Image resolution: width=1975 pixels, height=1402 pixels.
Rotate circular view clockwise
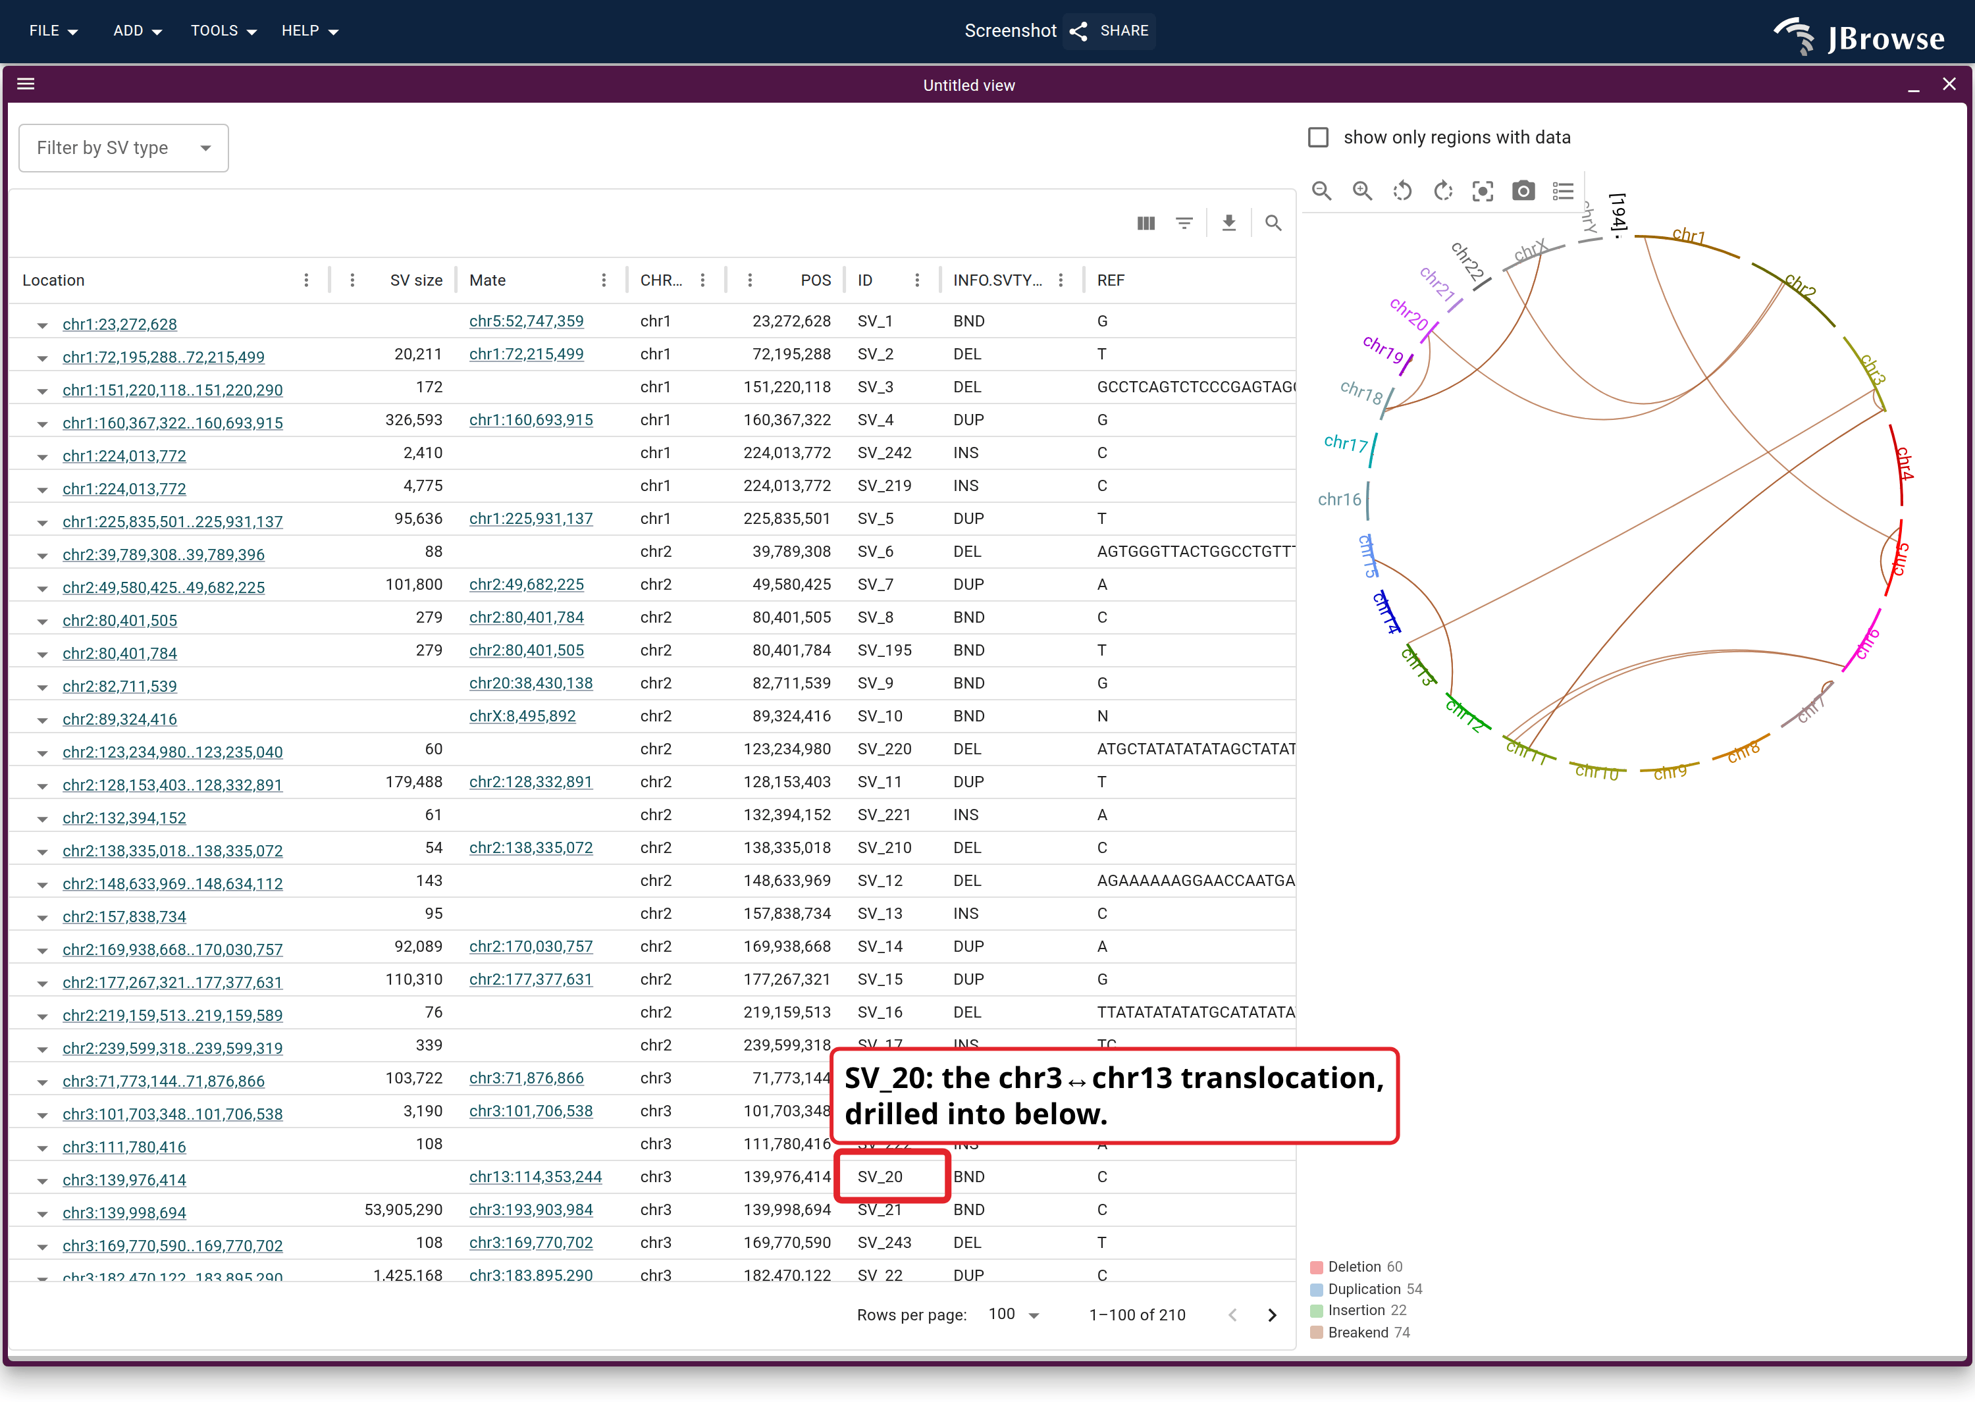pos(1443,191)
